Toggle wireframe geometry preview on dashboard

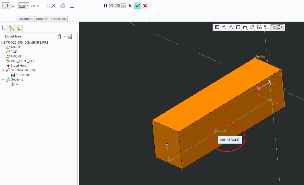click(118, 5)
